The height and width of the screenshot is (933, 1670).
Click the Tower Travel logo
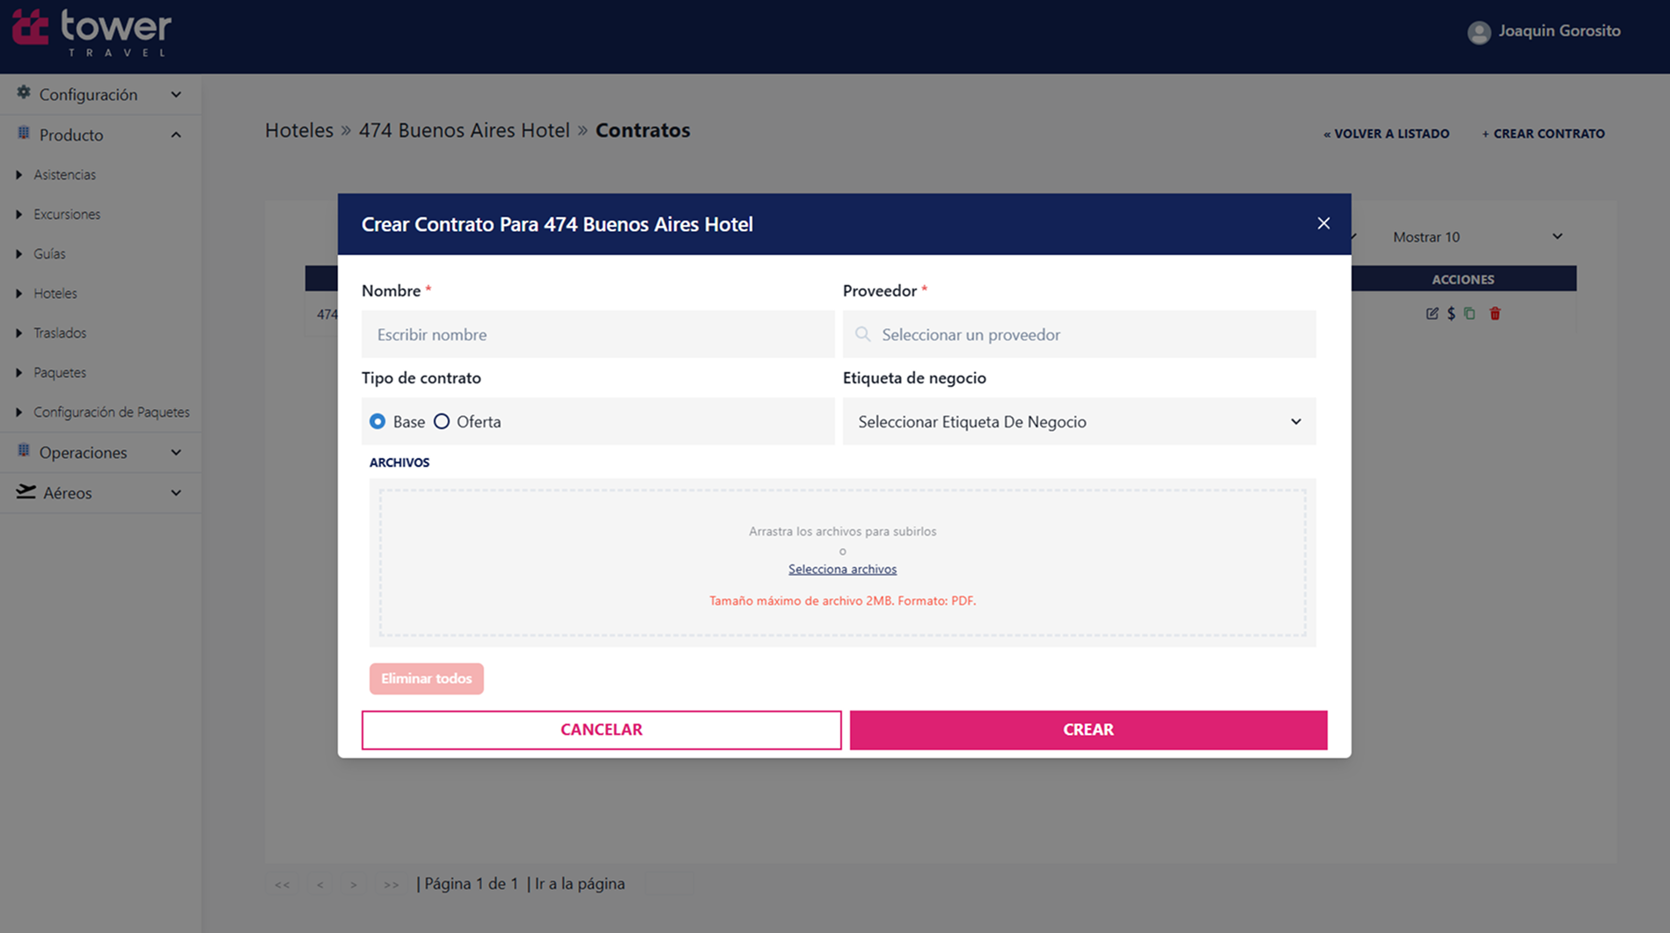coord(92,33)
